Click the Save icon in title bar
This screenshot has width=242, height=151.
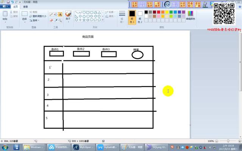(x=8, y=2)
